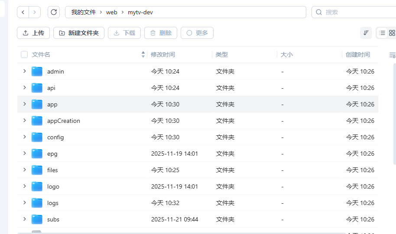396x234 pixels.
Task: Click the config folder icon
Action: 37,137
